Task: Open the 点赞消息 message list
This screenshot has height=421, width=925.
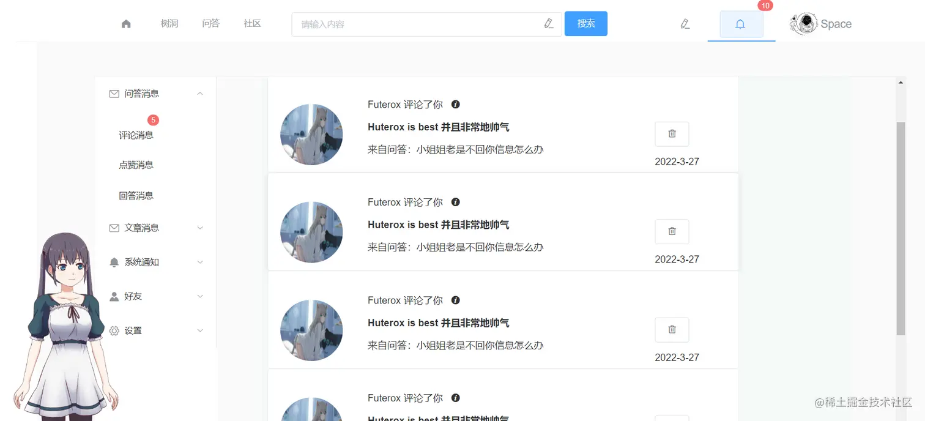Action: point(135,165)
